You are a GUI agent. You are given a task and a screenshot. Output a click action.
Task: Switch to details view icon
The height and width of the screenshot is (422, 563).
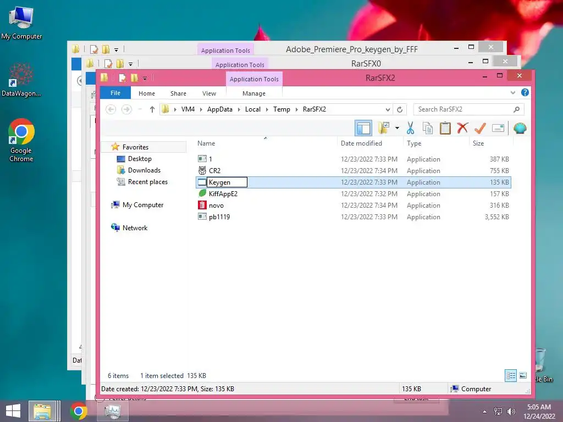click(x=511, y=376)
